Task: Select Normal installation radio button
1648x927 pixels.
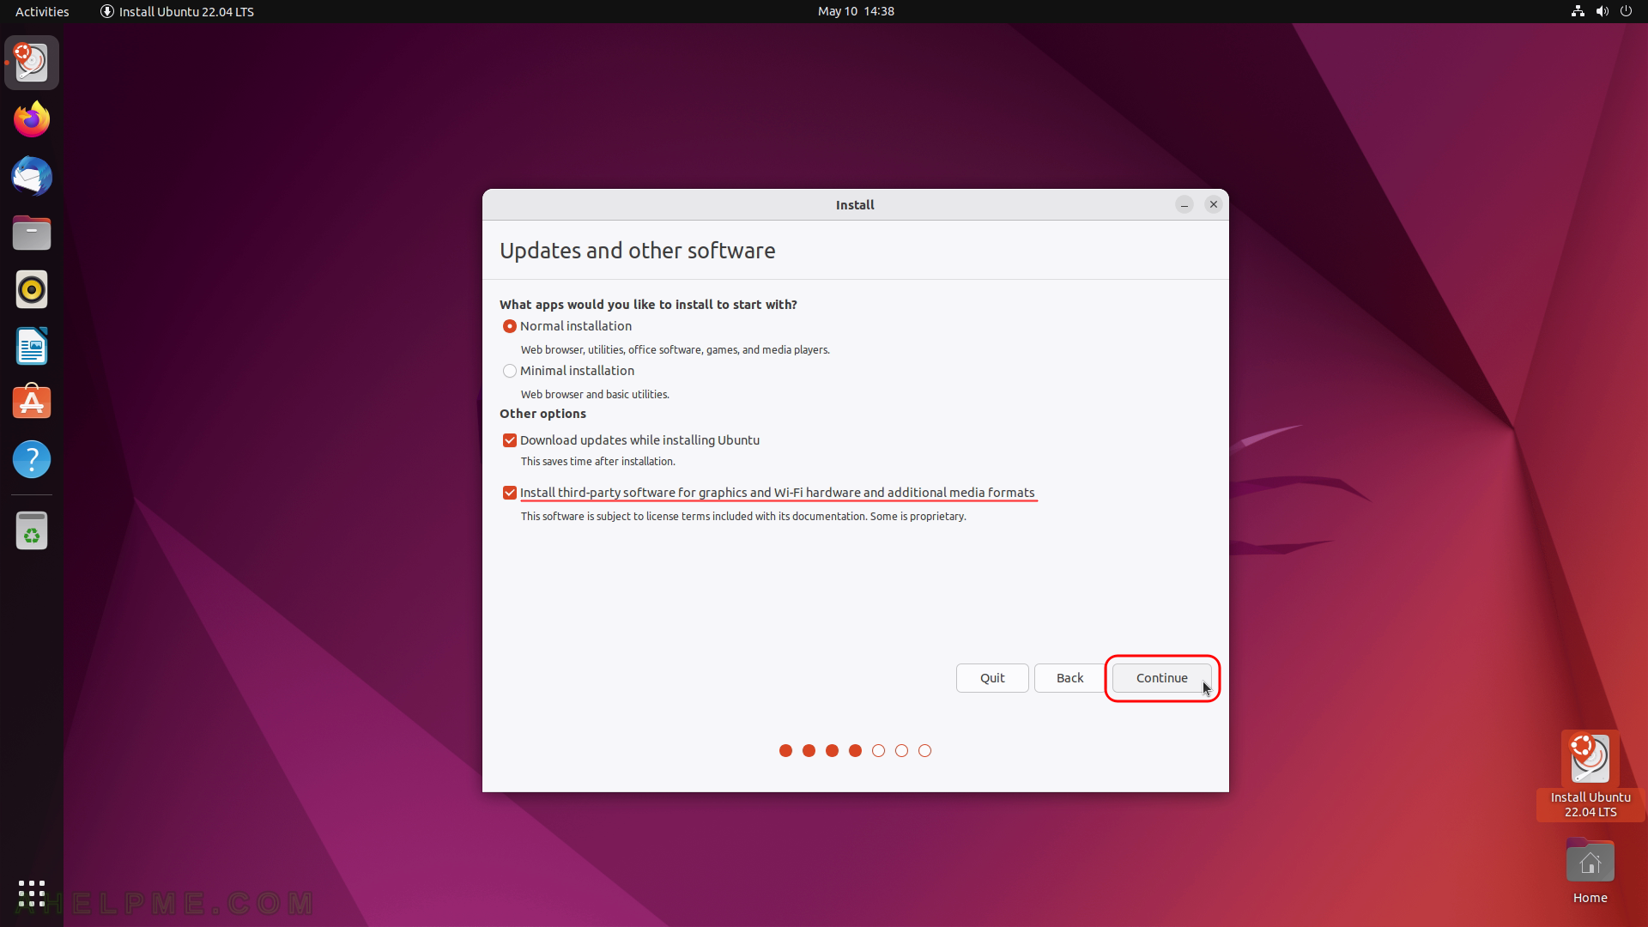Action: pyautogui.click(x=510, y=326)
